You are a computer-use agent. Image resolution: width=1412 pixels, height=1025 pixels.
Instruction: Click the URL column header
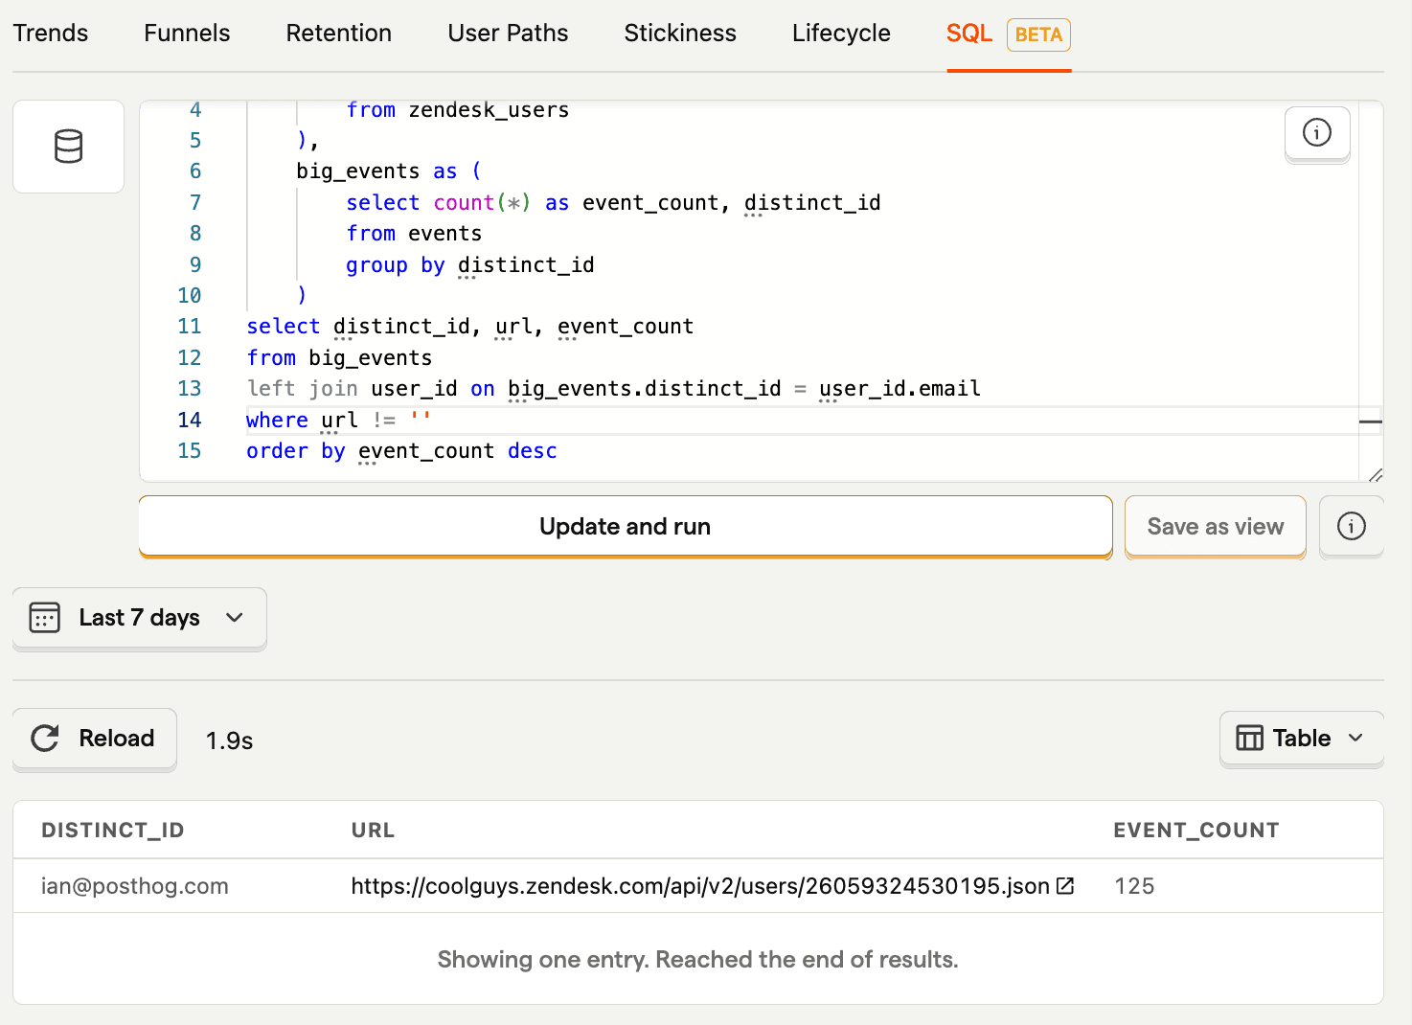(x=373, y=831)
